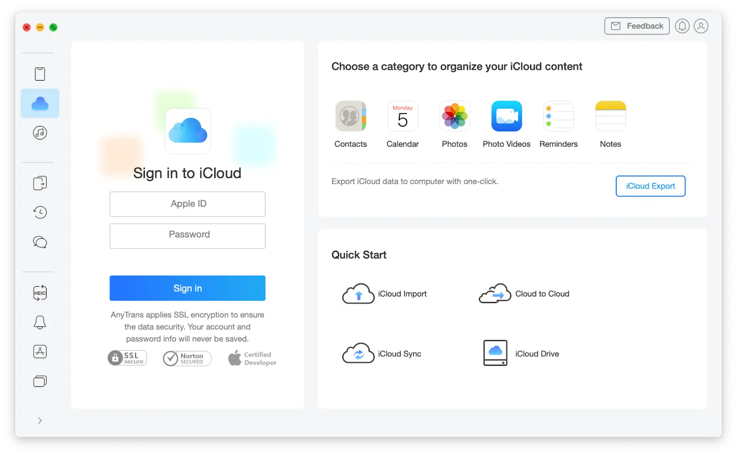
Task: Start Cloud to Cloud transfer
Action: click(524, 294)
